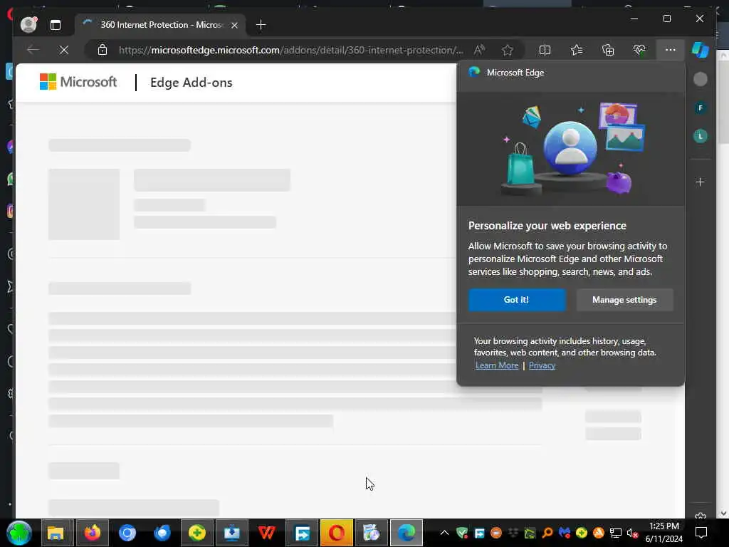Click the muted volume tray icon
This screenshot has height=547, width=729.
coord(632,533)
